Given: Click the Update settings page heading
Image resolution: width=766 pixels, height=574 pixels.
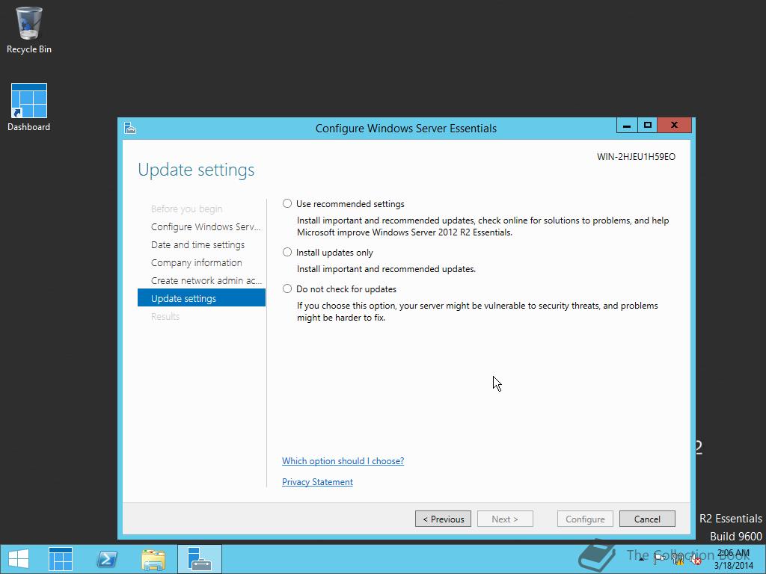Looking at the screenshot, I should pyautogui.click(x=196, y=170).
